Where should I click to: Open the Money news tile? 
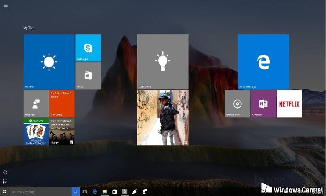tap(62, 131)
